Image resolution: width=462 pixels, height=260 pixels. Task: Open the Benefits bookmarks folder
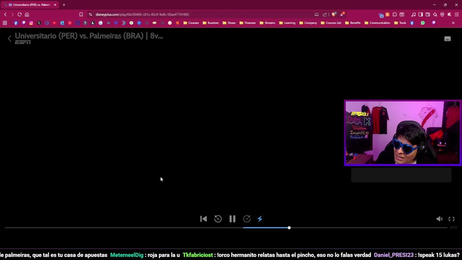pos(353,23)
